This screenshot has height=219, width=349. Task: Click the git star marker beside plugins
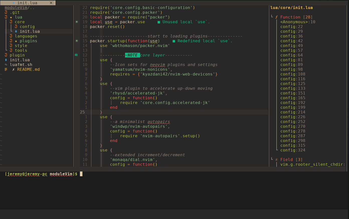[x=16, y=41]
